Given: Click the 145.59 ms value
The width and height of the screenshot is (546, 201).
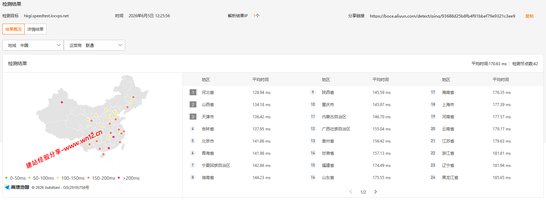Looking at the screenshot, I should pos(382,93).
